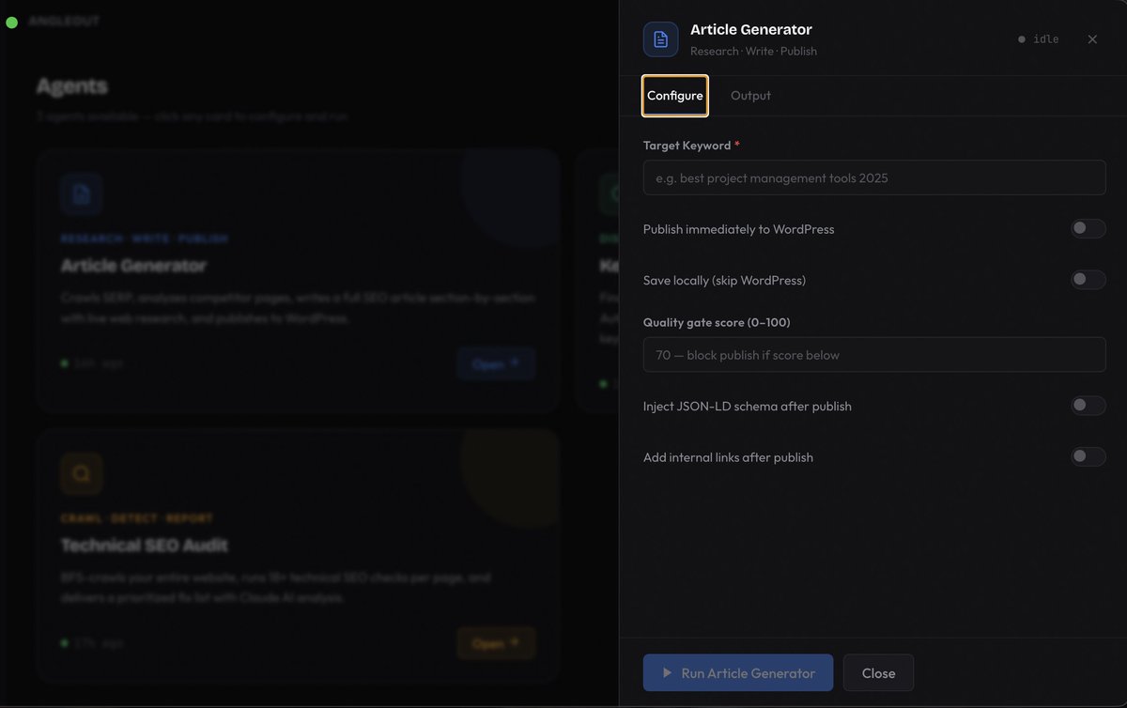Click the Technical SEO Audit magnifier icon

82,474
